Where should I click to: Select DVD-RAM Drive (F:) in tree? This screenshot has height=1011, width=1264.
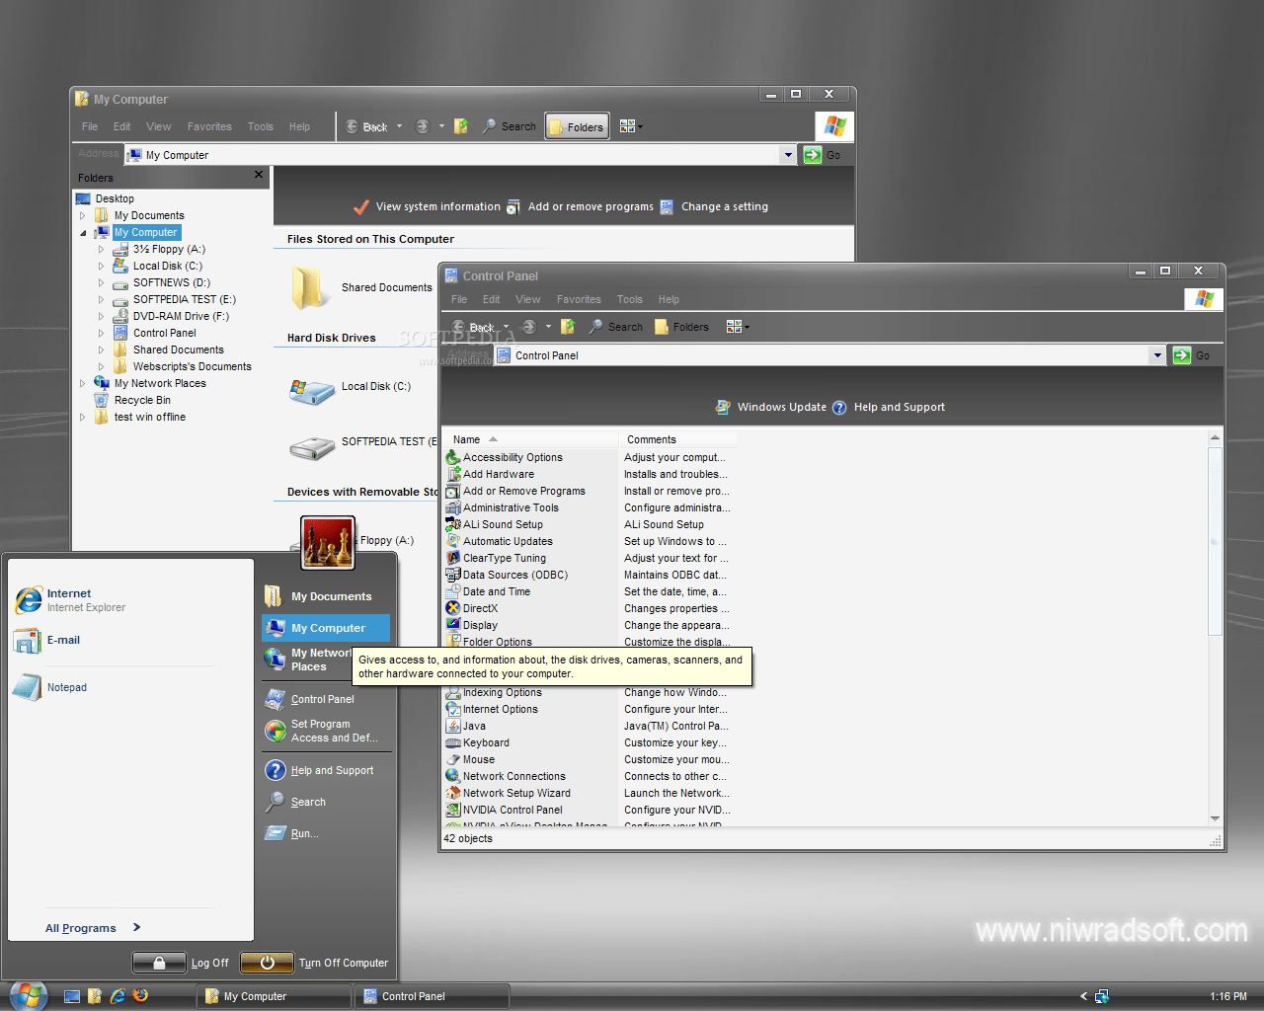pos(171,316)
